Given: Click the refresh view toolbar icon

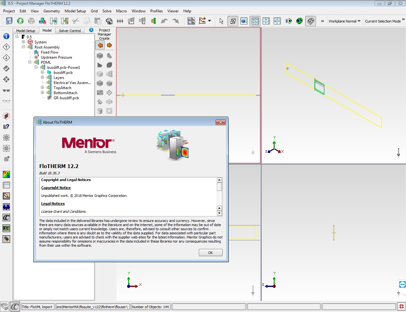Looking at the screenshot, I should point(233,21).
